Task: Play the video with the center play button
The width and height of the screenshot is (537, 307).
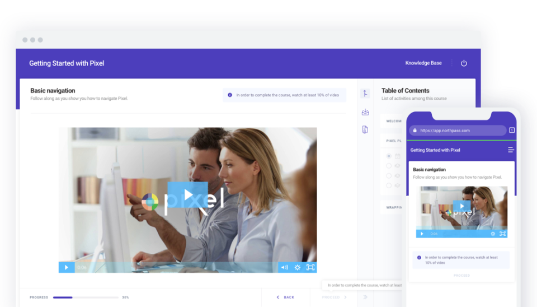Action: coord(188,195)
